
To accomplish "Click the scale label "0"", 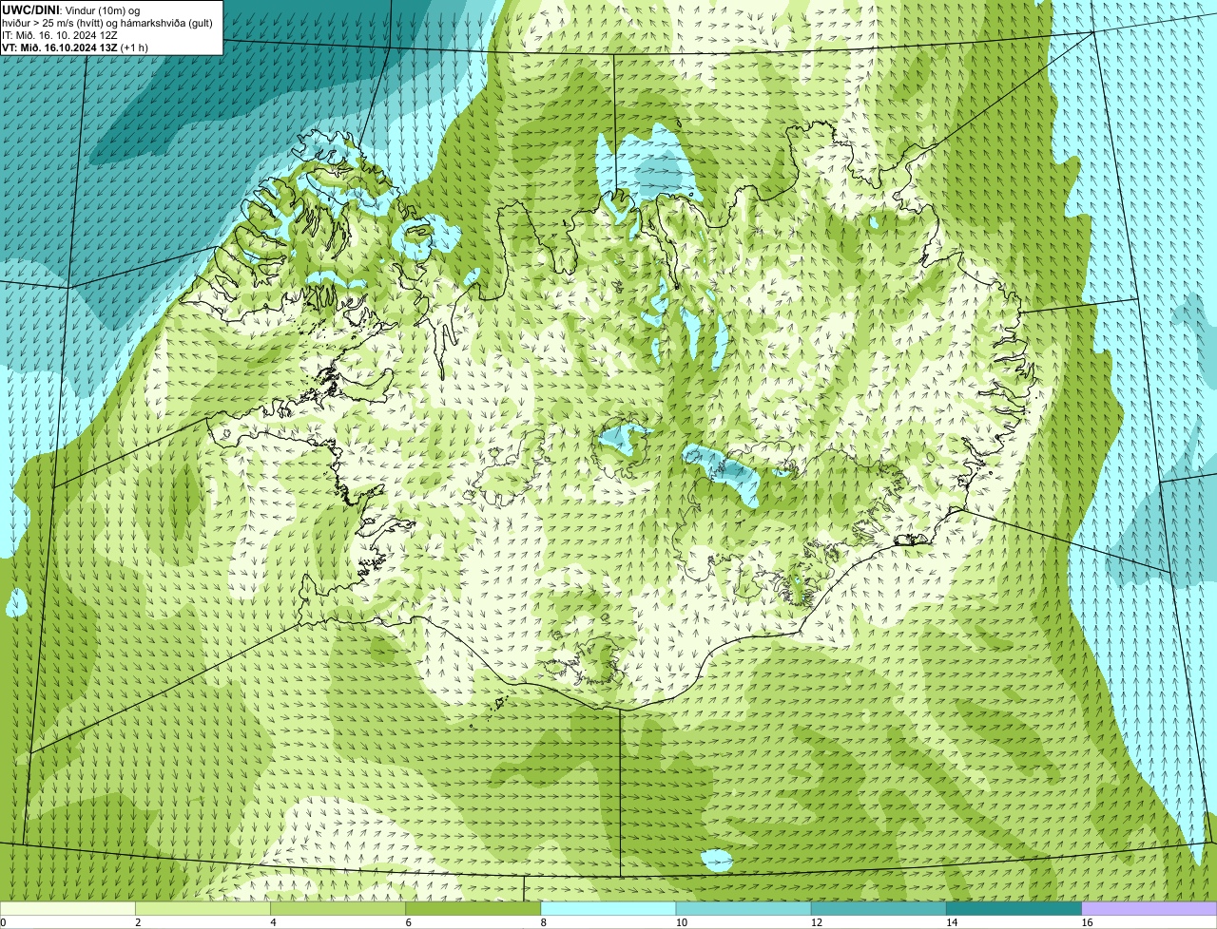I will click(4, 922).
